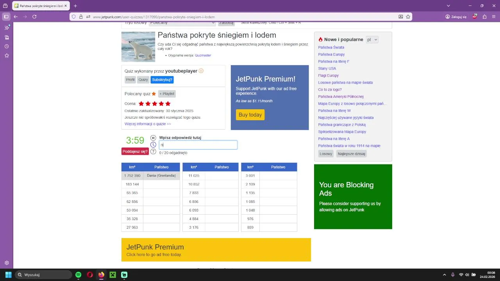Open Państwa Europy quiz link
500x281 pixels.
click(332, 54)
